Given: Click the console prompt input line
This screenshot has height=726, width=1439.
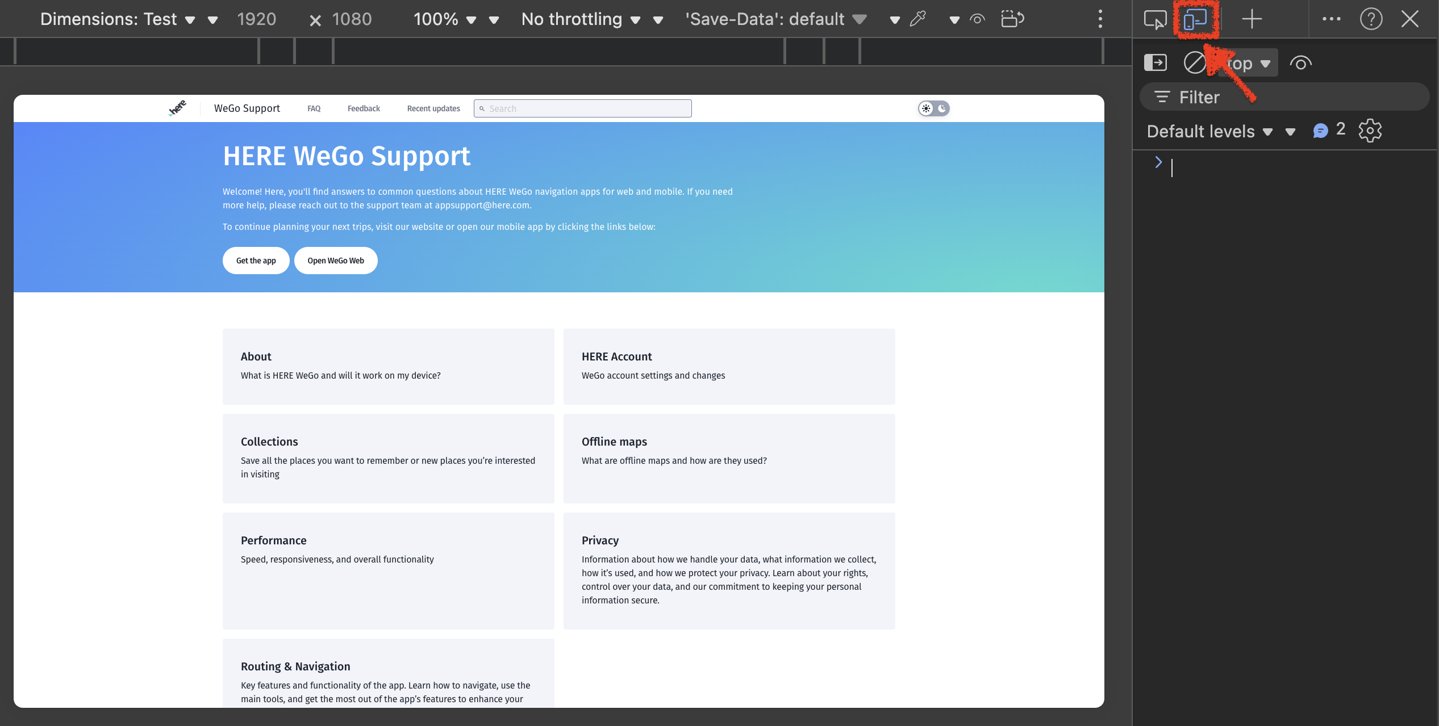Looking at the screenshot, I should click(x=1301, y=167).
